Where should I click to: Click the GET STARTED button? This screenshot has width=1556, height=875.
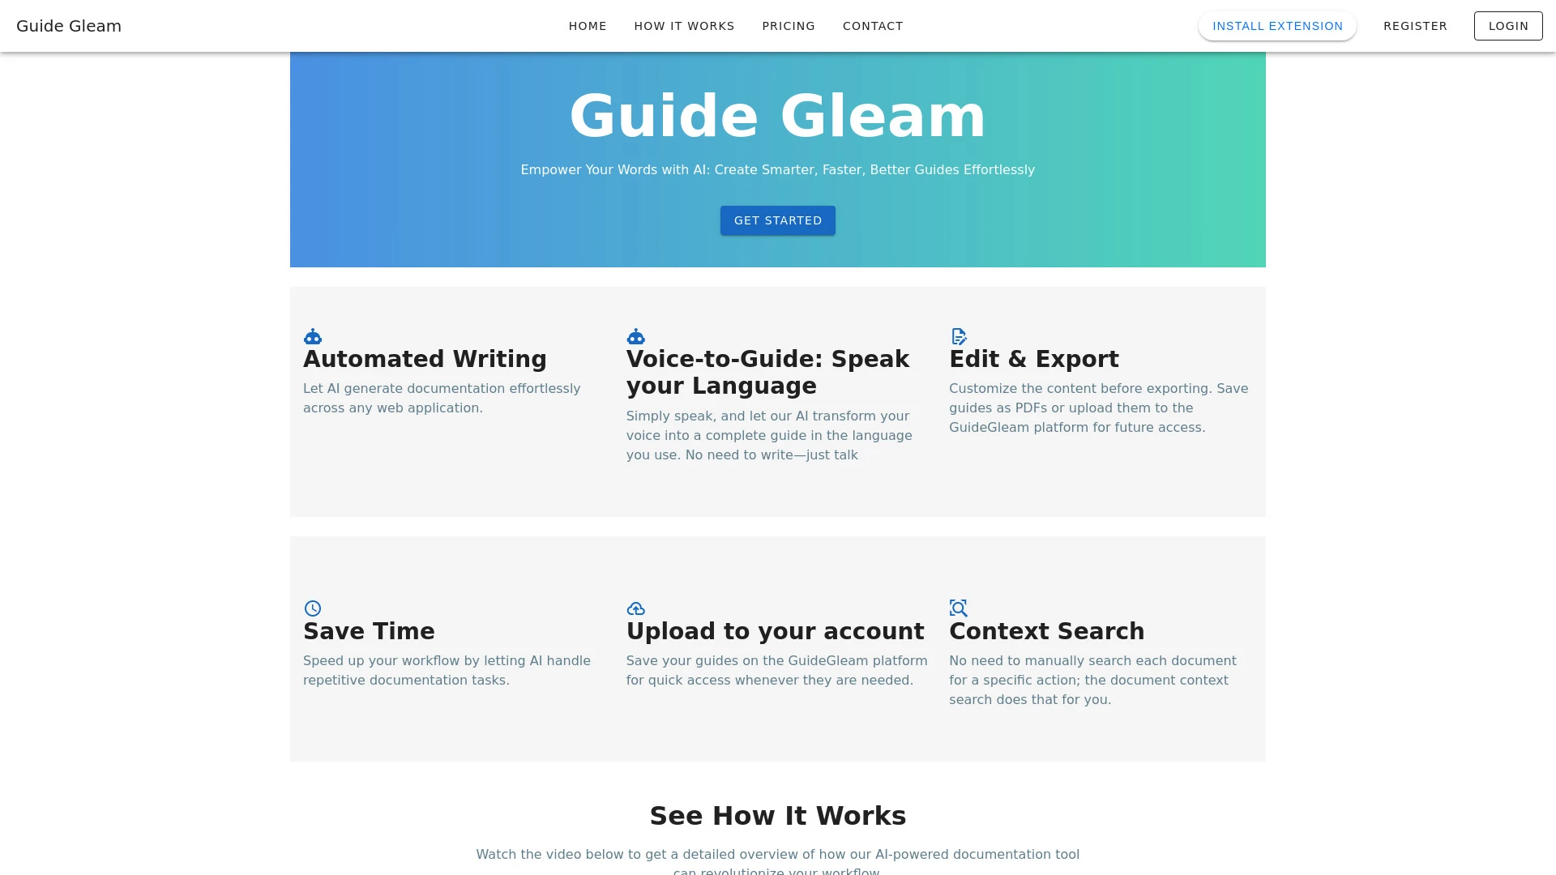778,220
